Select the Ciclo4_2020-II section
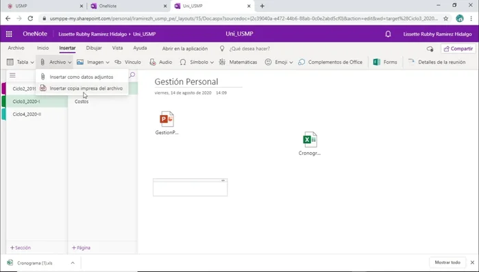Image resolution: width=479 pixels, height=272 pixels. click(36, 114)
